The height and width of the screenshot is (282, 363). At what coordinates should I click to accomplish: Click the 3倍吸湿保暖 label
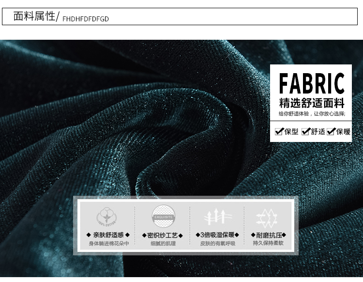coord(217,235)
